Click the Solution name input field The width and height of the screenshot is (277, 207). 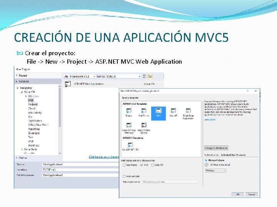[x=80, y=175]
